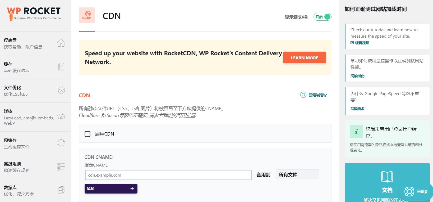Click the file optimization layers icon

[x=61, y=90]
